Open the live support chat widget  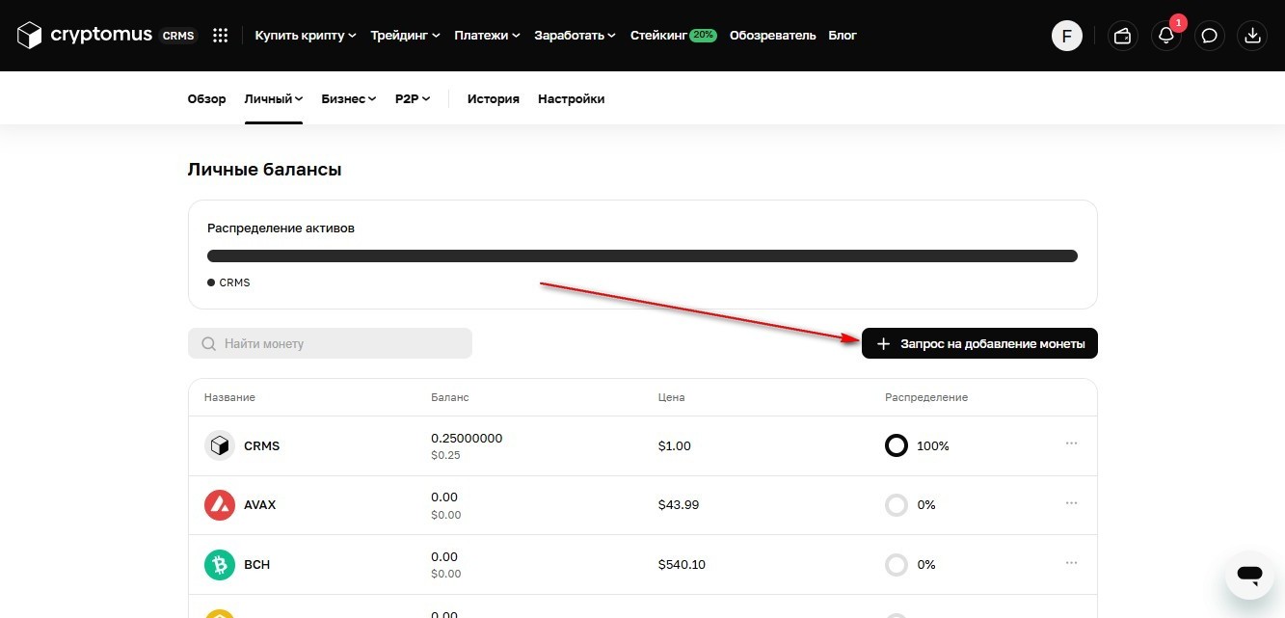1250,576
